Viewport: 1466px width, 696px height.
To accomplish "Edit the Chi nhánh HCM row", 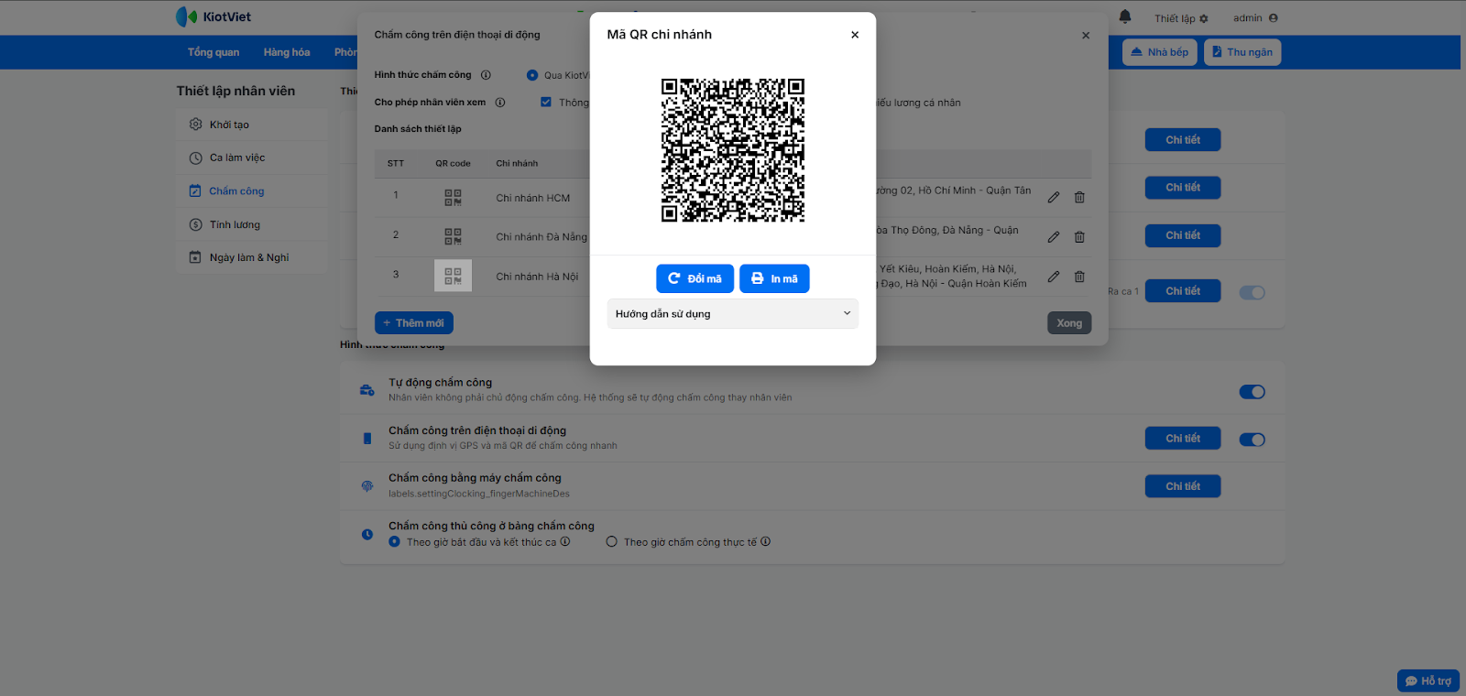I will click(1054, 198).
